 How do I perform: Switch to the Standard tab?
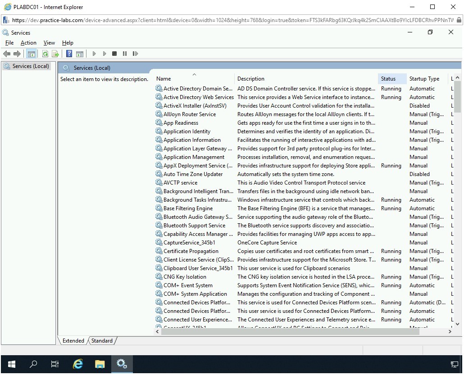click(x=102, y=341)
